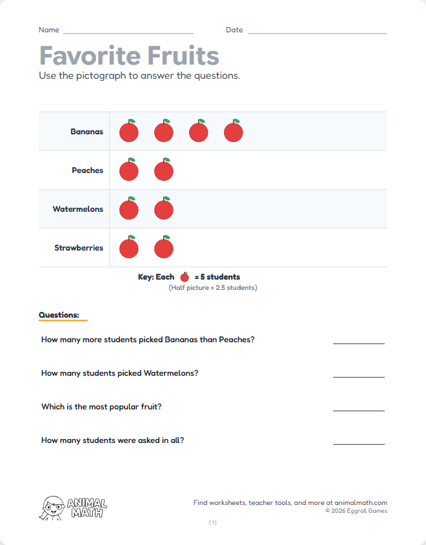426x545 pixels.
Task: Click the first apple in the Bananas row
Action: click(129, 132)
